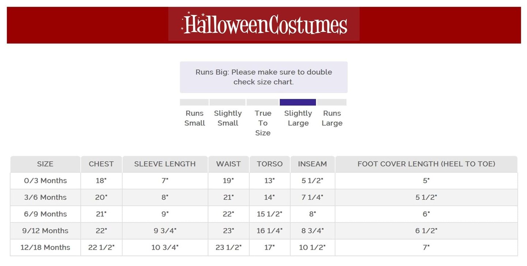Select the Slightly Small fit segment
The width and height of the screenshot is (527, 266).
[227, 102]
